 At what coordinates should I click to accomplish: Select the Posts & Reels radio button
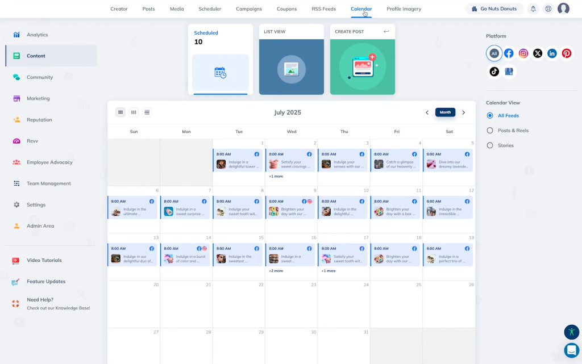(x=489, y=130)
